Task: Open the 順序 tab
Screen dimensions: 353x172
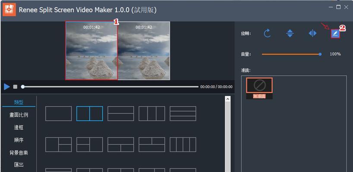Action: click(x=19, y=140)
